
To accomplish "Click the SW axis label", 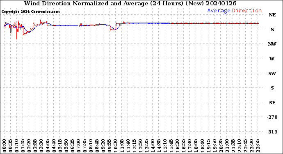I will [272, 74].
